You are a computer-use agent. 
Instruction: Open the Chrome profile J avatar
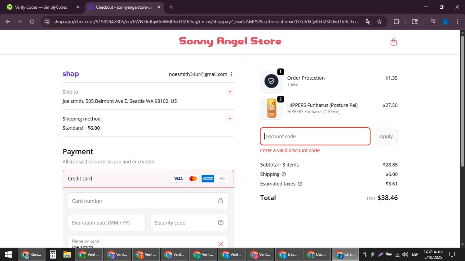pos(445,22)
